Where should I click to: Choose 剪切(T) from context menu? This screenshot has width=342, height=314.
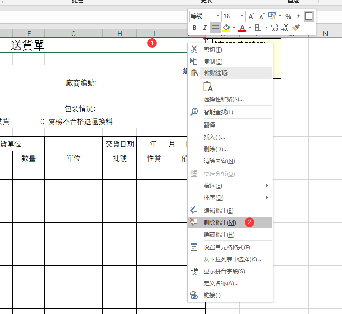(230, 50)
